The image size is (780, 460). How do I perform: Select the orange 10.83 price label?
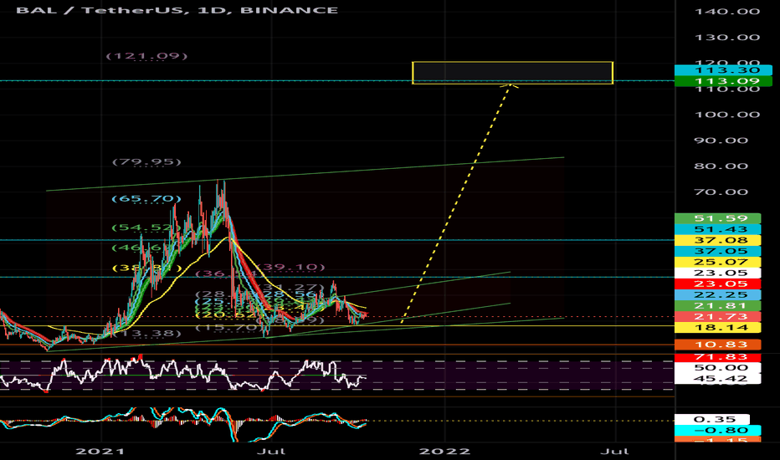(718, 345)
